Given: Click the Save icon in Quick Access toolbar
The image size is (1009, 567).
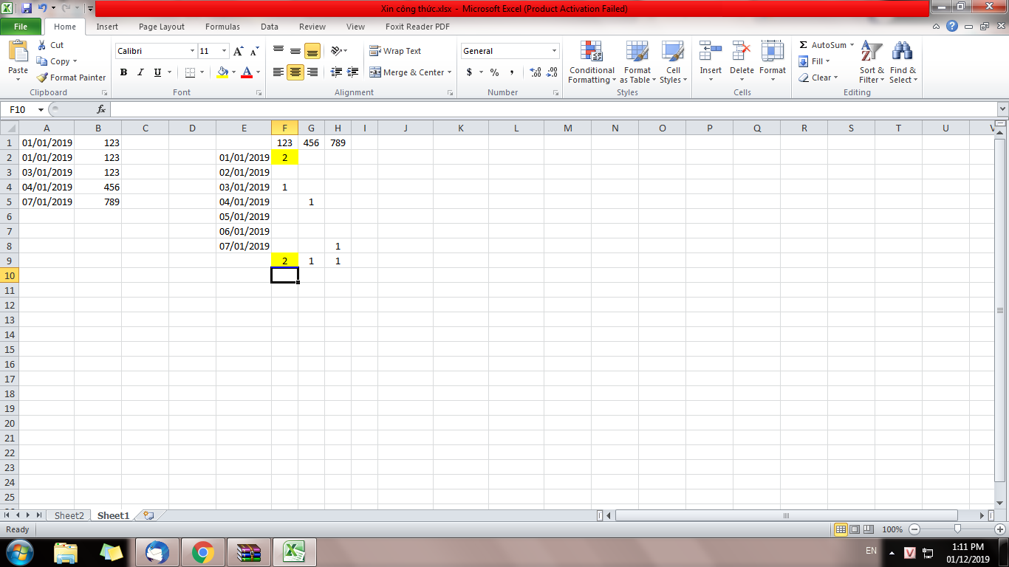Looking at the screenshot, I should [x=27, y=8].
